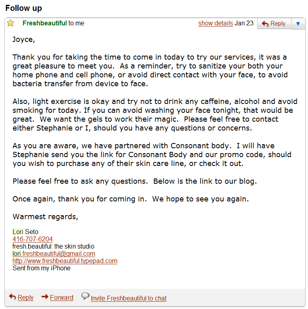Viewport: 308px width, 309px height.
Task: Click the curved arrow icon in top Reply button
Action: (265, 24)
